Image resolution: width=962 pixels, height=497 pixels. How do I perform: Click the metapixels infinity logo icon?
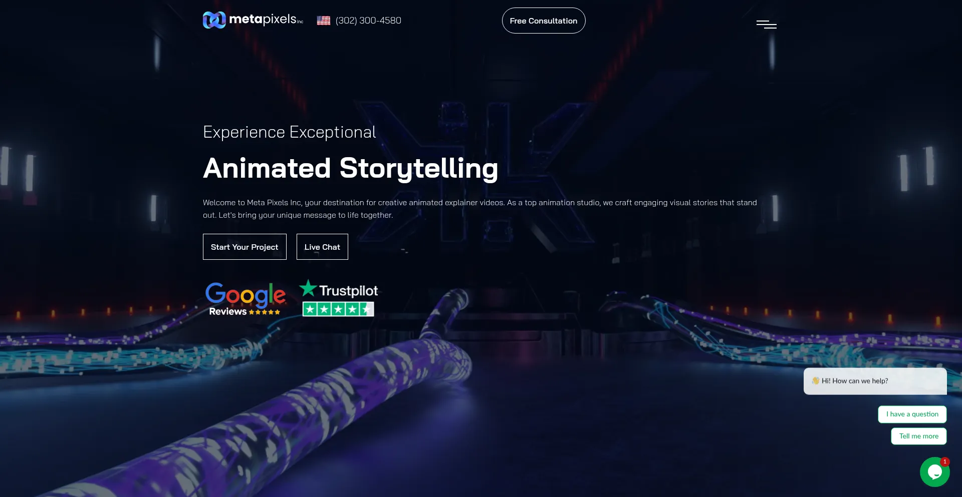point(214,20)
